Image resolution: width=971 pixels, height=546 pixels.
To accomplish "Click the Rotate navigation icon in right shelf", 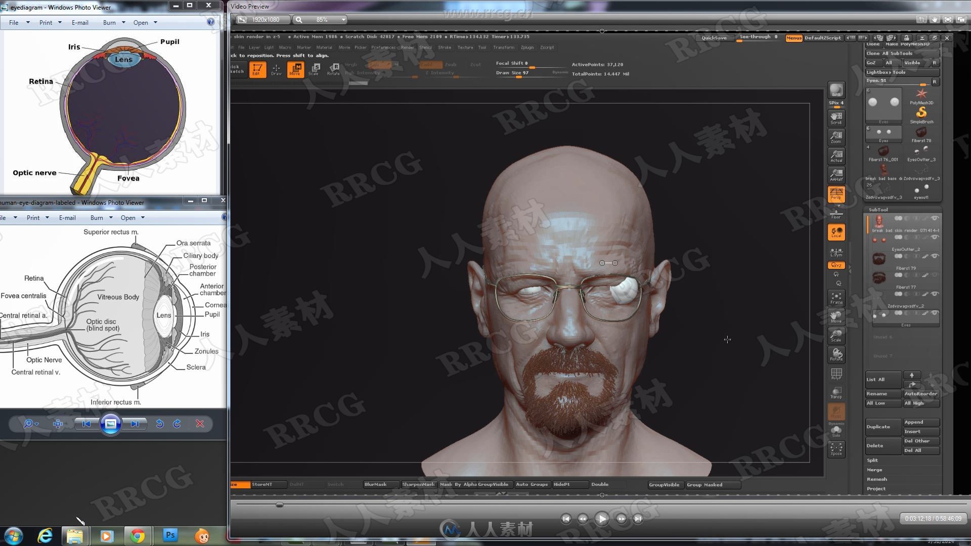I will (x=836, y=354).
